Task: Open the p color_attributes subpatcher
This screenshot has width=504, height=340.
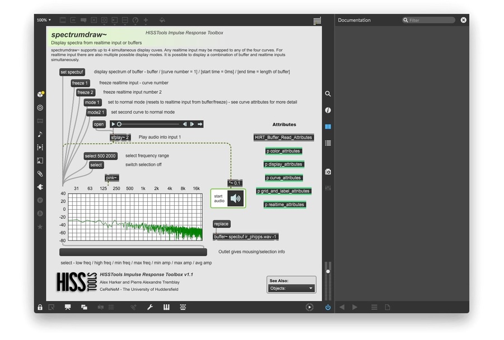Action: point(283,151)
